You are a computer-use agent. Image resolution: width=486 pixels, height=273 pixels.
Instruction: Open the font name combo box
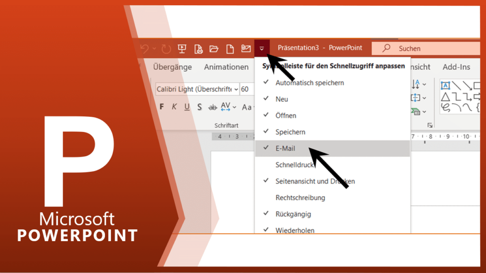click(x=197, y=89)
